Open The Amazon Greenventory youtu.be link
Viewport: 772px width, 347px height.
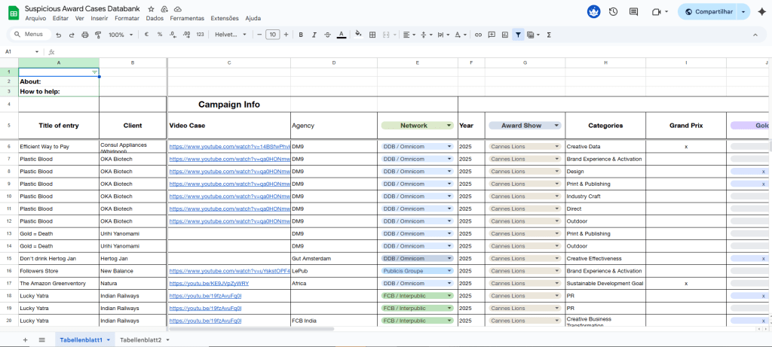tap(210, 284)
